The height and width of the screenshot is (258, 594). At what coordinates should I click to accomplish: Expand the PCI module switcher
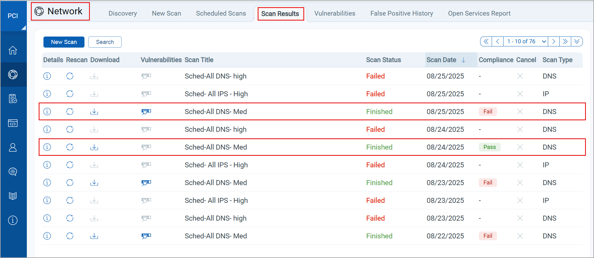(13, 16)
